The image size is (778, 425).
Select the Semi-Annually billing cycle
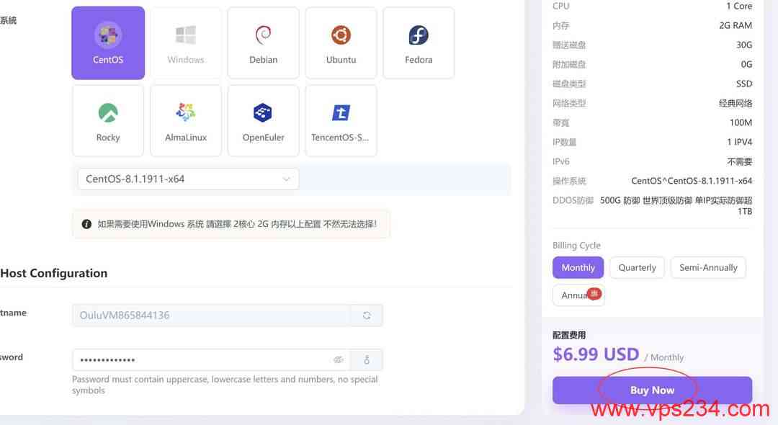pyautogui.click(x=709, y=268)
